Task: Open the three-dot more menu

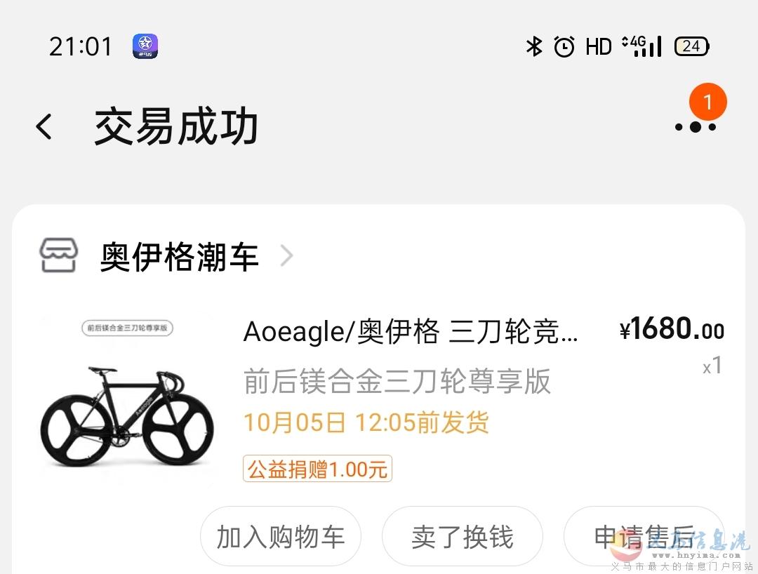Action: coord(695,127)
